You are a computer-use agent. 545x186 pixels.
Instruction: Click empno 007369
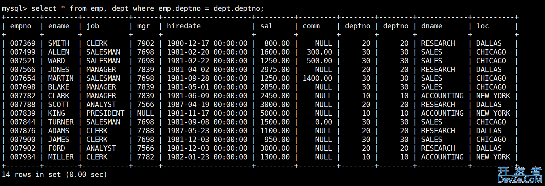pos(23,43)
